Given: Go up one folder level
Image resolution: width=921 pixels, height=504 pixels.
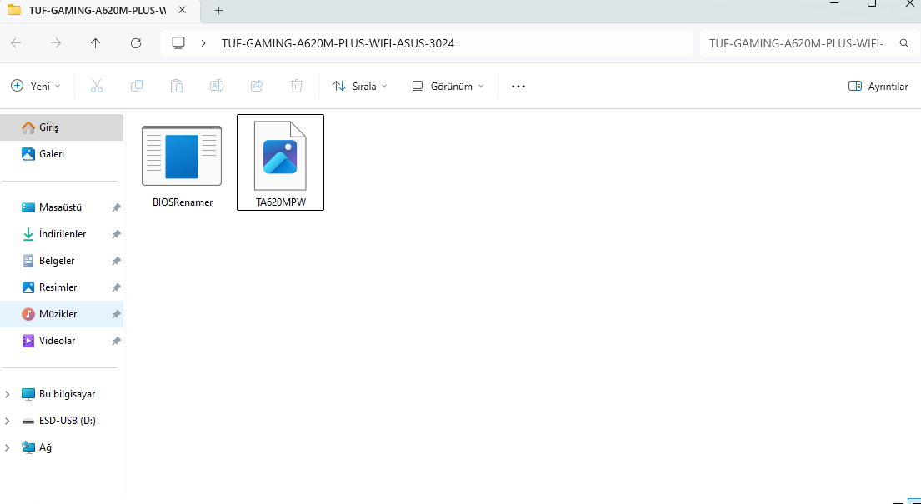Looking at the screenshot, I should tap(95, 43).
